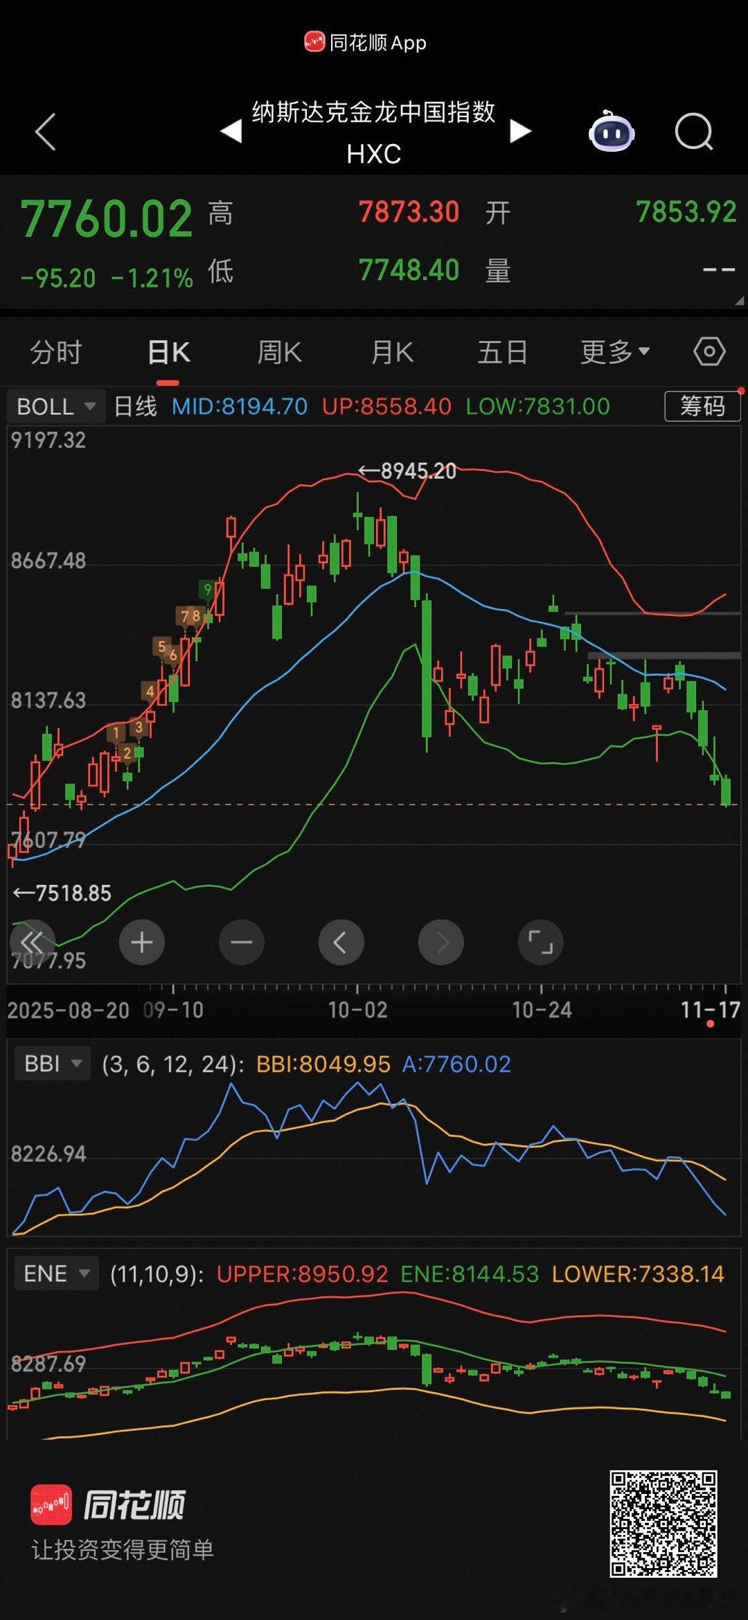Tap the 7518.85 low label on chart
Image resolution: width=748 pixels, height=1620 pixels.
(x=62, y=893)
